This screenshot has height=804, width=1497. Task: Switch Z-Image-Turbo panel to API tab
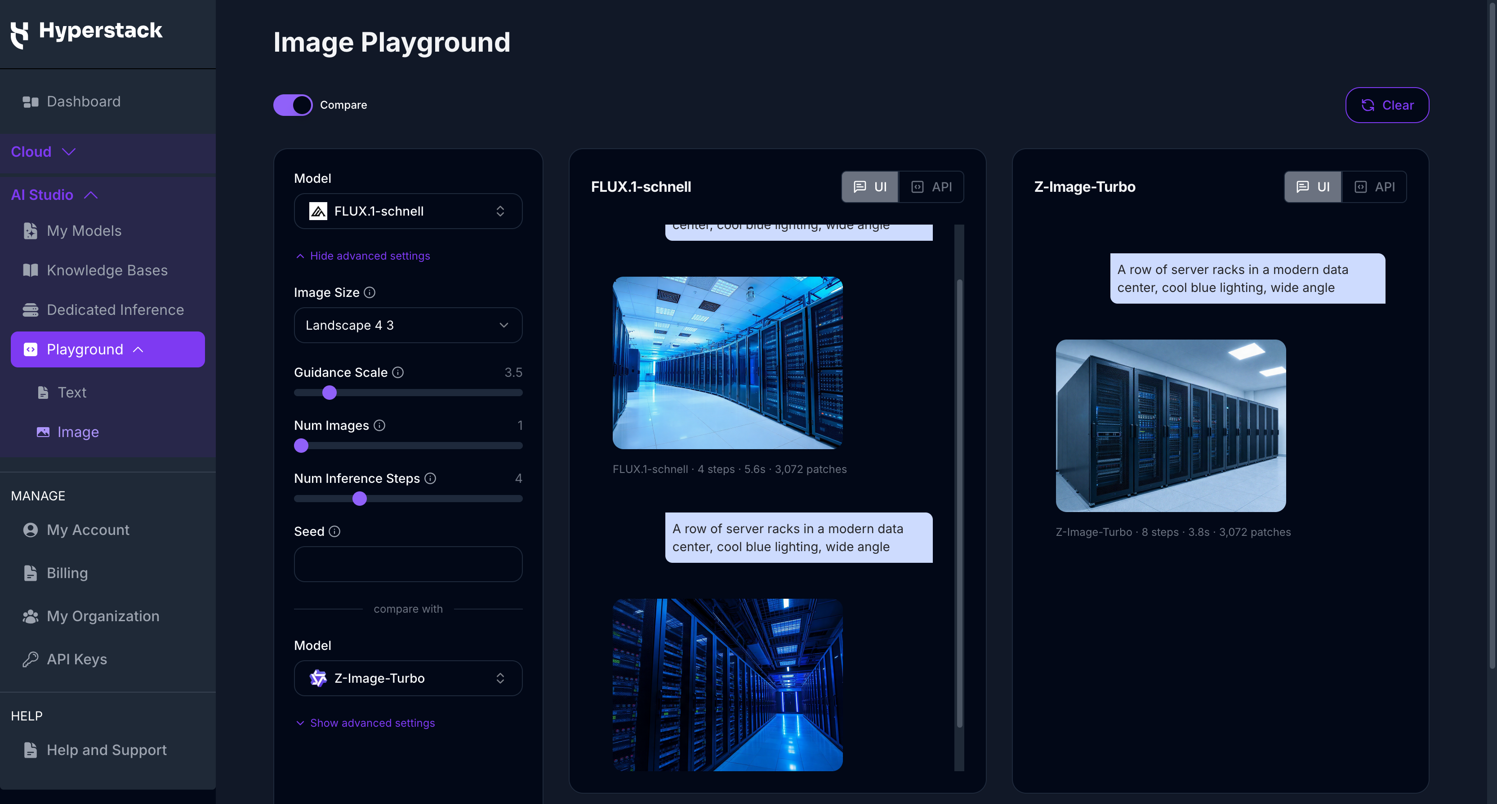[1374, 187]
